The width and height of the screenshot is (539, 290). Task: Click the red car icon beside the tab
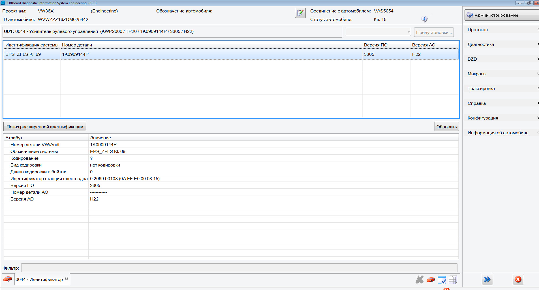tap(8, 279)
